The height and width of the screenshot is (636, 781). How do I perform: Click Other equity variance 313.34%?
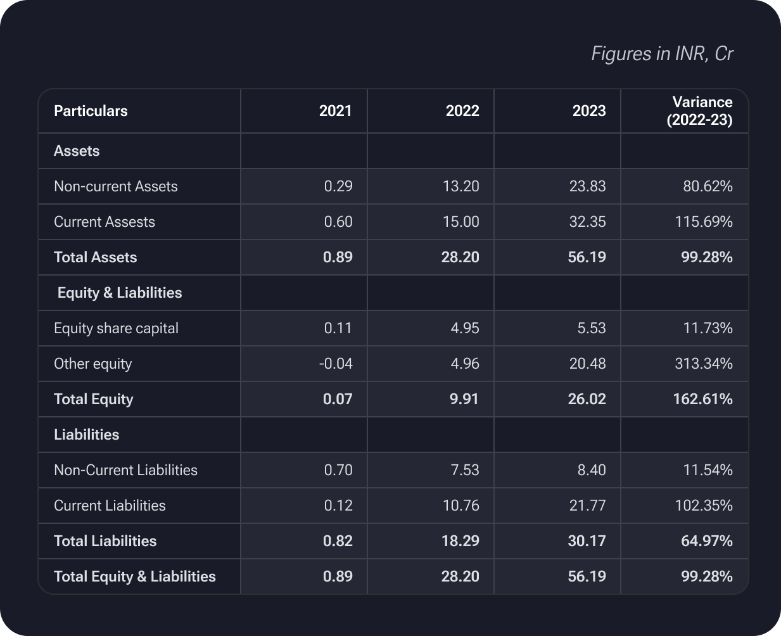coord(703,364)
